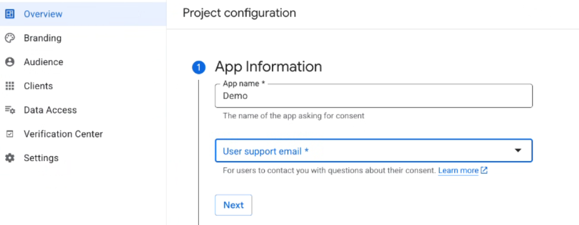Click the Project configuration title
The height and width of the screenshot is (225, 579).
239,13
